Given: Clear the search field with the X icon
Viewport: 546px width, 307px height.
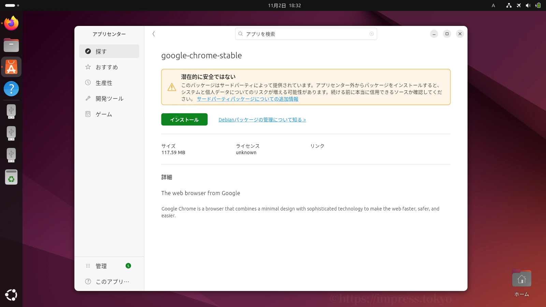Looking at the screenshot, I should 372,34.
